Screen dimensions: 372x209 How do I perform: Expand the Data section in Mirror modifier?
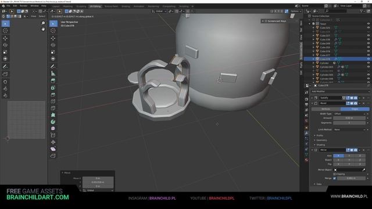[x=318, y=184]
